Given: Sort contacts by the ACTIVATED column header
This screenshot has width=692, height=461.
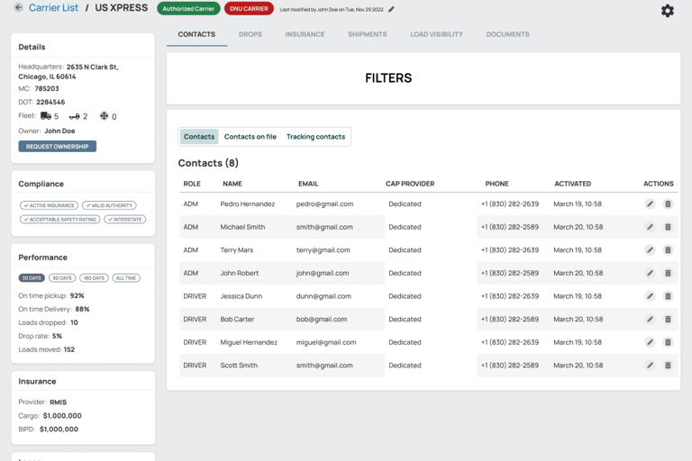Looking at the screenshot, I should (x=573, y=184).
